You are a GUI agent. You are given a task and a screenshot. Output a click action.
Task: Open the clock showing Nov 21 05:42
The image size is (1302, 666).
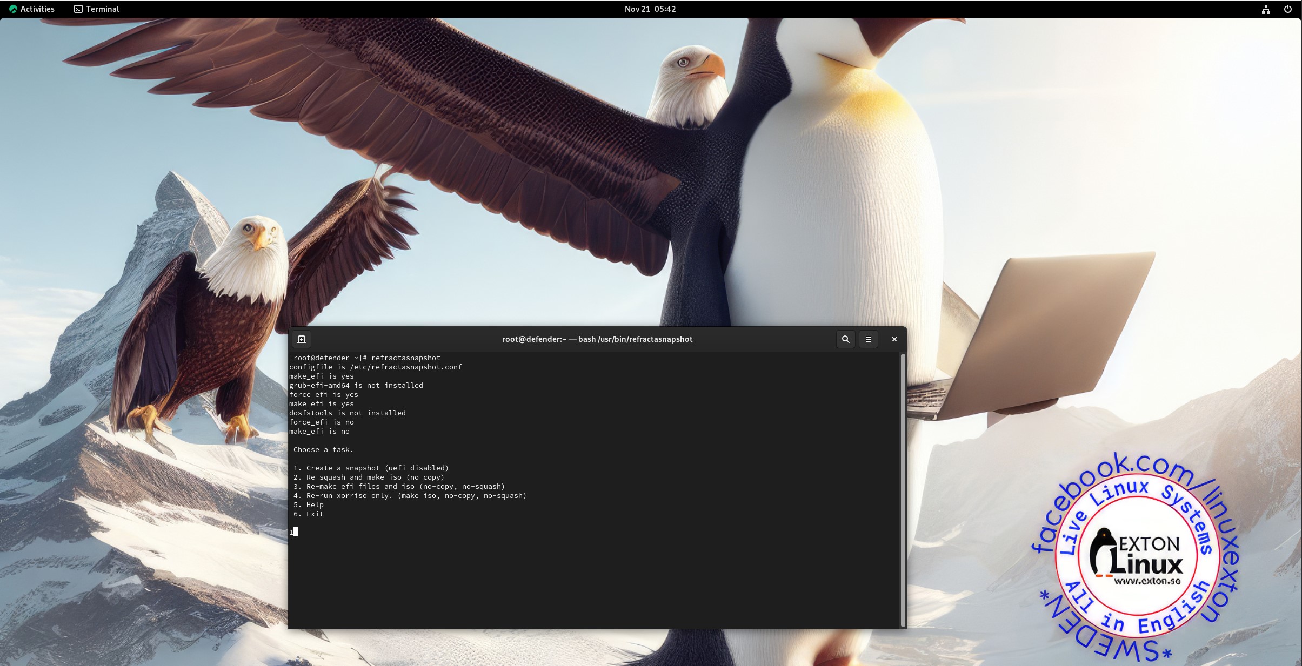pyautogui.click(x=650, y=9)
